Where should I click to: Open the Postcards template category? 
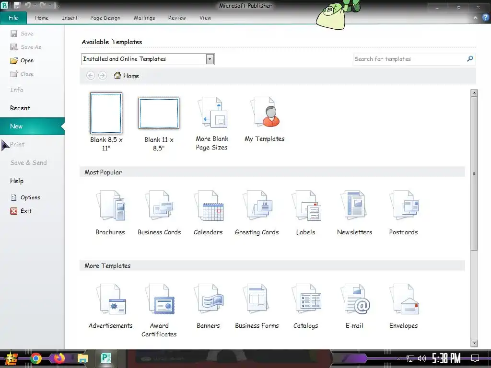pyautogui.click(x=403, y=213)
